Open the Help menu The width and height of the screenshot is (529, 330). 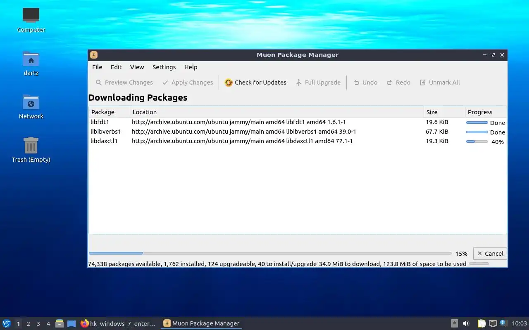tap(191, 67)
